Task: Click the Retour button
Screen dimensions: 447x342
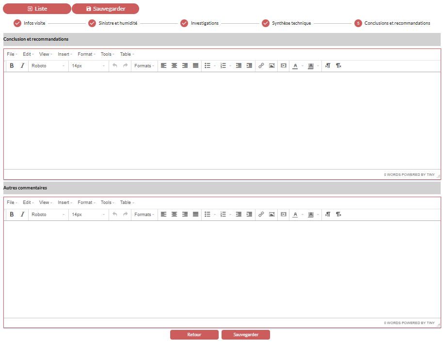Action: click(x=194, y=335)
